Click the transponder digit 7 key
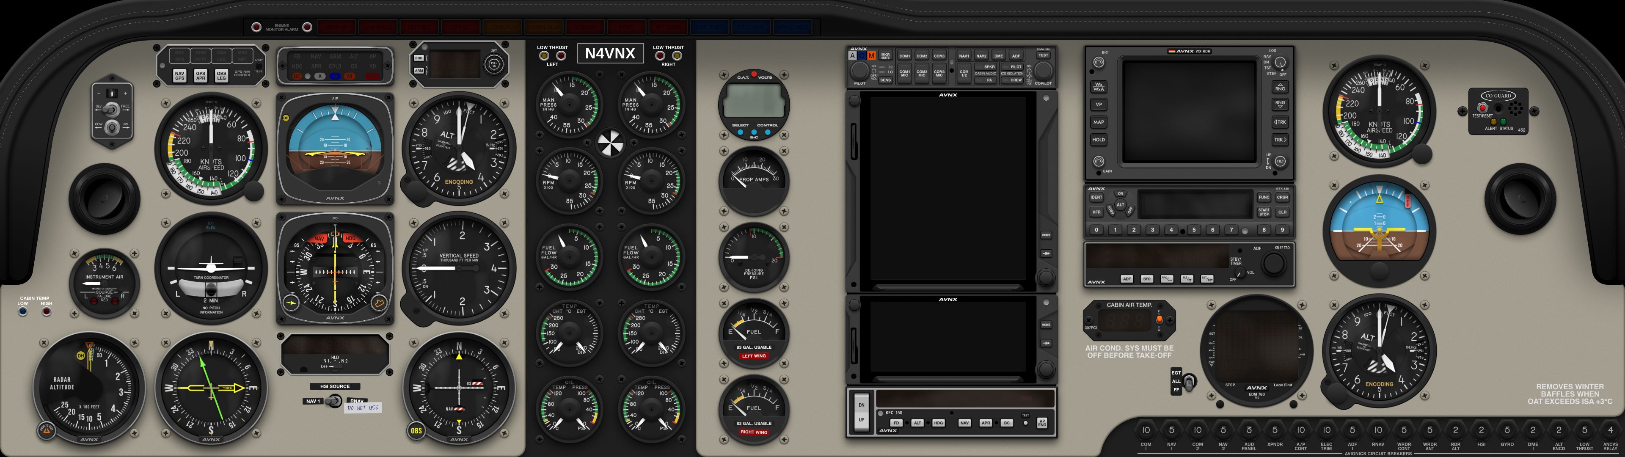 click(1231, 230)
